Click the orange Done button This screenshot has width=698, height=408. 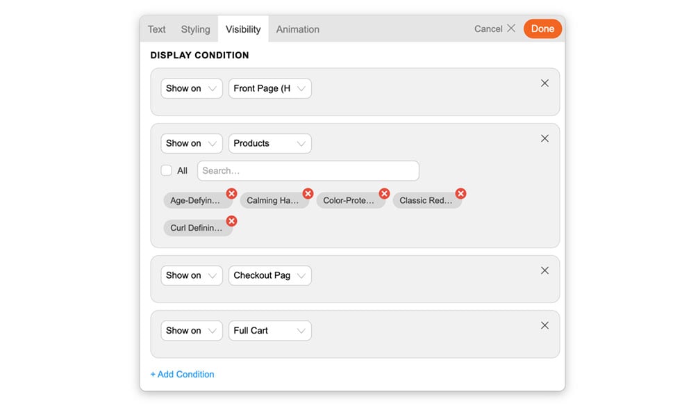(542, 28)
